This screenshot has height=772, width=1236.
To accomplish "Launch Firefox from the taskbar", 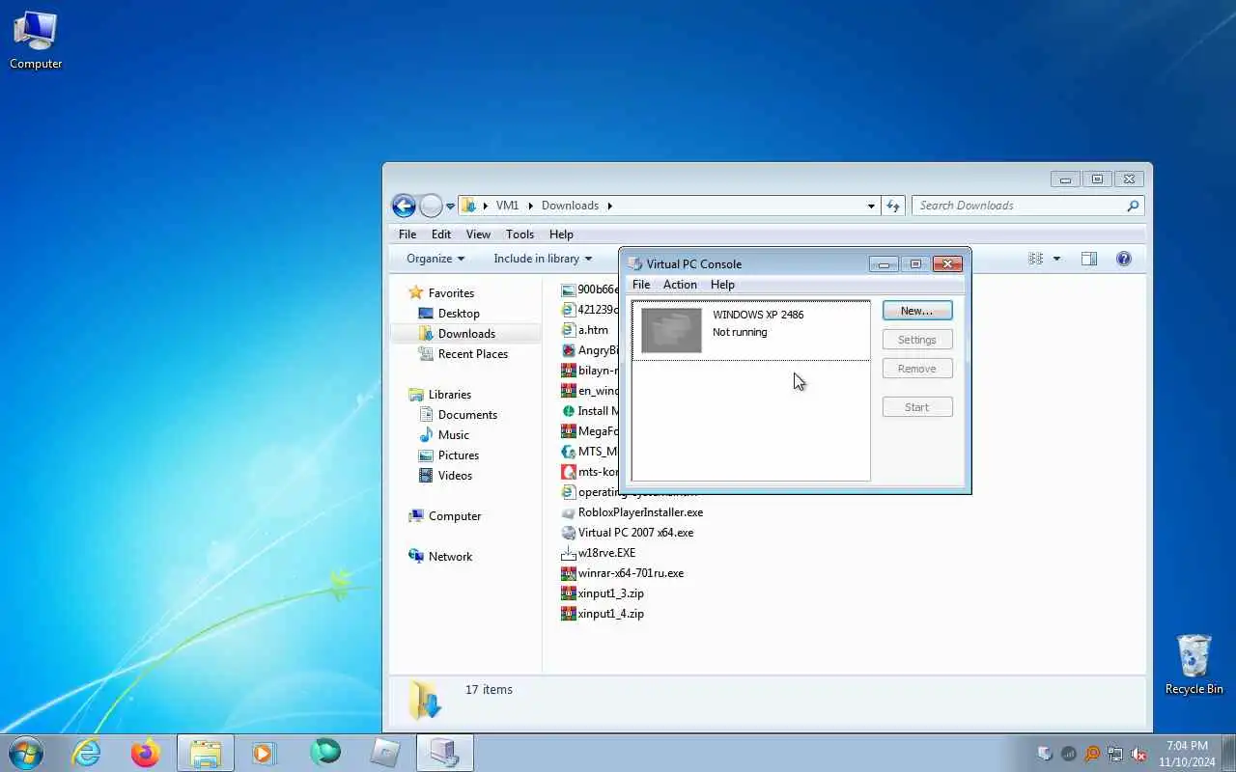I will click(x=146, y=753).
